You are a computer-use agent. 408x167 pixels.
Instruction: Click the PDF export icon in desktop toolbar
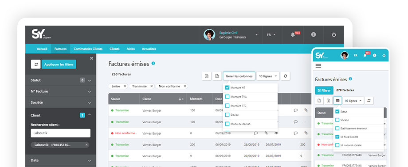207,76
